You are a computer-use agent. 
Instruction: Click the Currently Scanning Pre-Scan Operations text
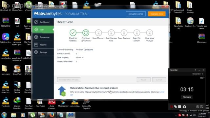84,49
